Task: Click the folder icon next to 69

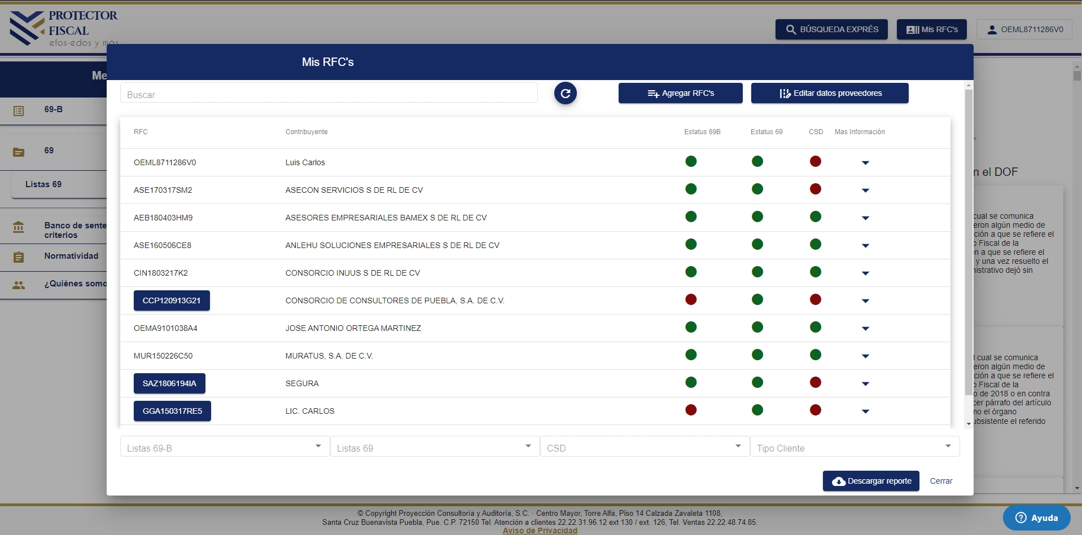Action: coord(19,152)
